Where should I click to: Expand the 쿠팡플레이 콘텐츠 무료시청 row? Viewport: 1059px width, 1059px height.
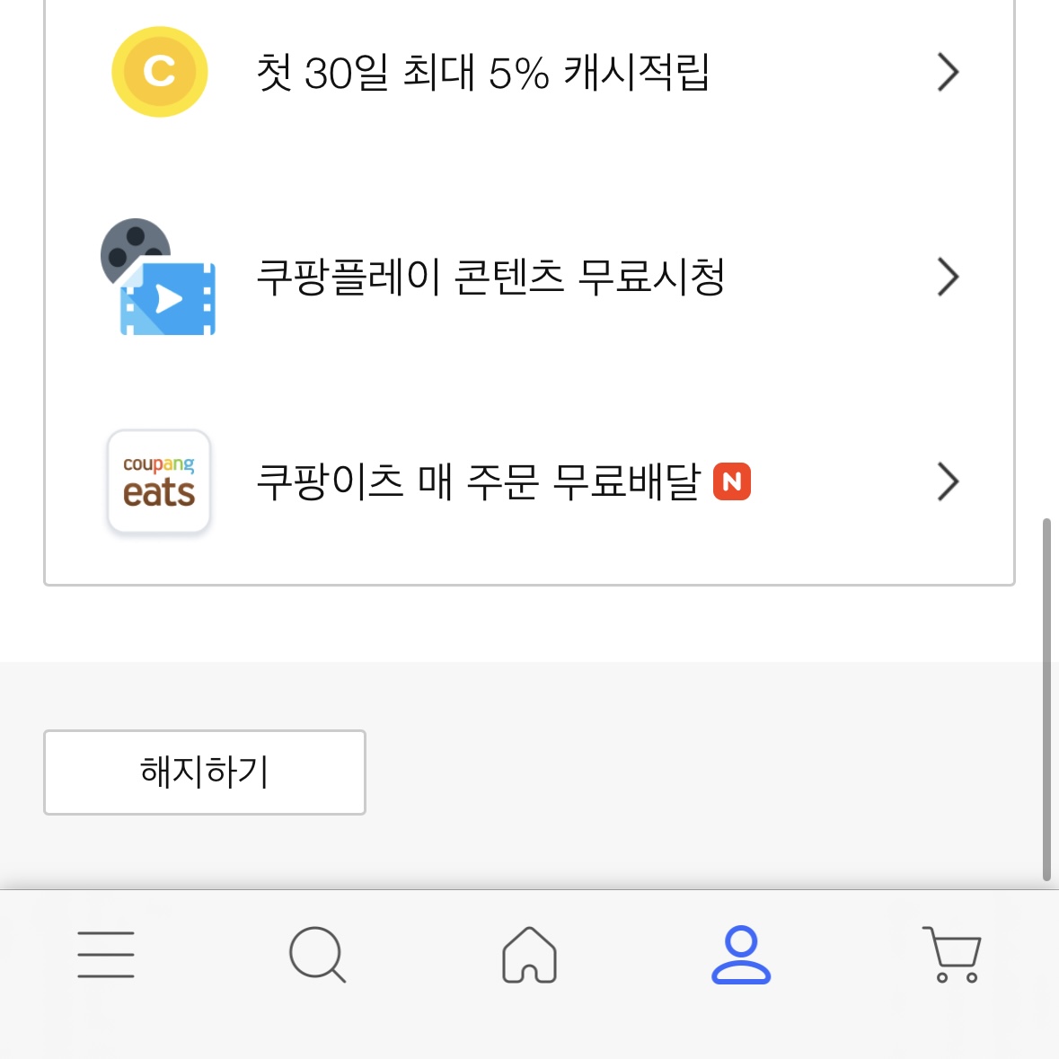coord(947,278)
